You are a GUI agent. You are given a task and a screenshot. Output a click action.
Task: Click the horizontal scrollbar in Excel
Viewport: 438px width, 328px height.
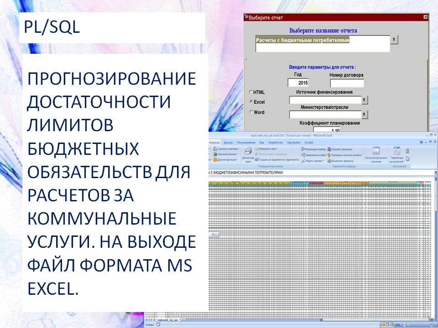(375, 320)
